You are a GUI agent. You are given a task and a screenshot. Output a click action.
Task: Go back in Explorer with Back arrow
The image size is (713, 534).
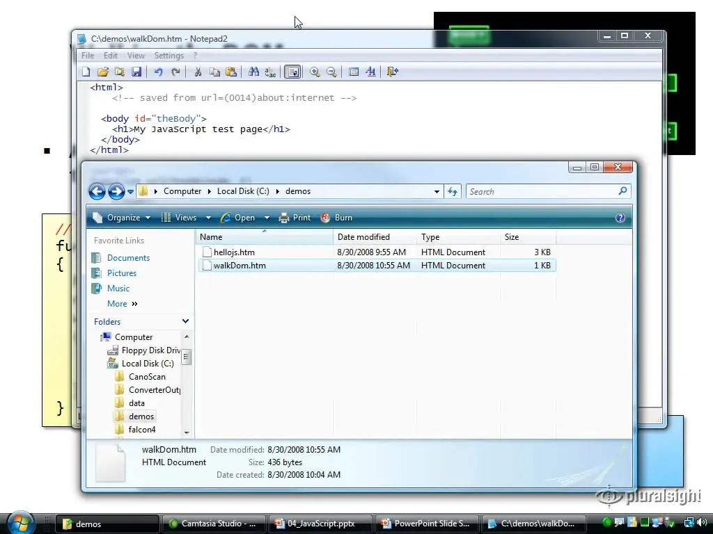[97, 191]
